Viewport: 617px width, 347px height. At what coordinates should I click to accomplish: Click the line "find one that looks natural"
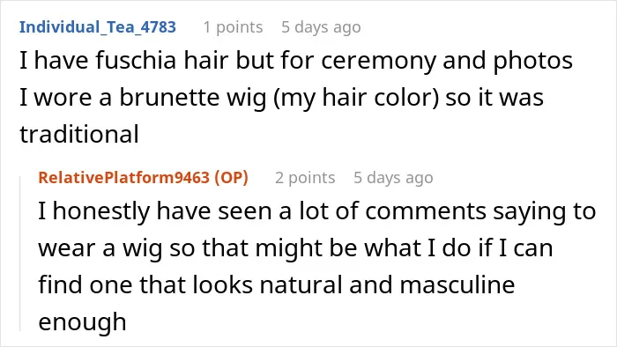coord(276,284)
